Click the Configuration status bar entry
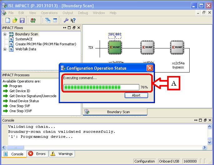214x165 pixels. click(x=145, y=161)
